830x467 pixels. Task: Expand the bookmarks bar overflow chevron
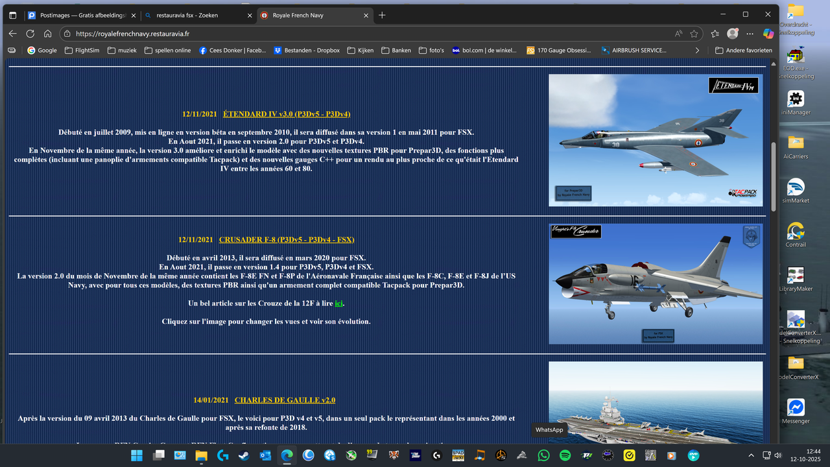697,50
